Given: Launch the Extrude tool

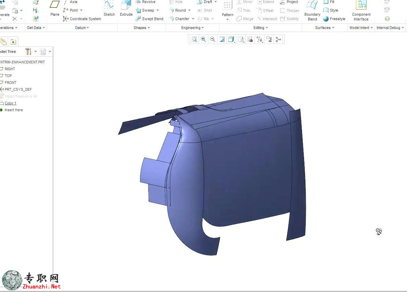Looking at the screenshot, I should (x=126, y=8).
